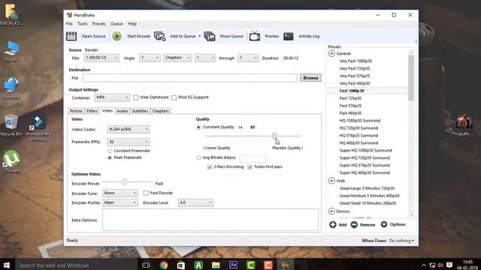Open the Tools menu

coord(82,24)
